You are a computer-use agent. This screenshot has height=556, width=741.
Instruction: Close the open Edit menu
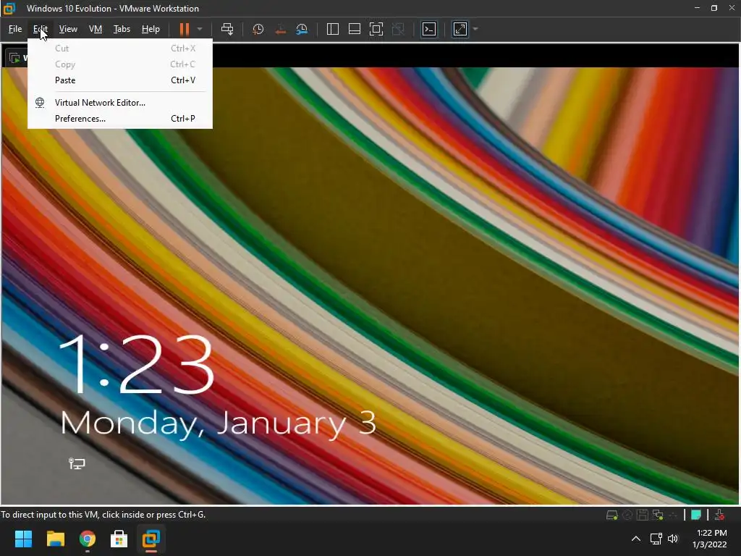tap(41, 29)
